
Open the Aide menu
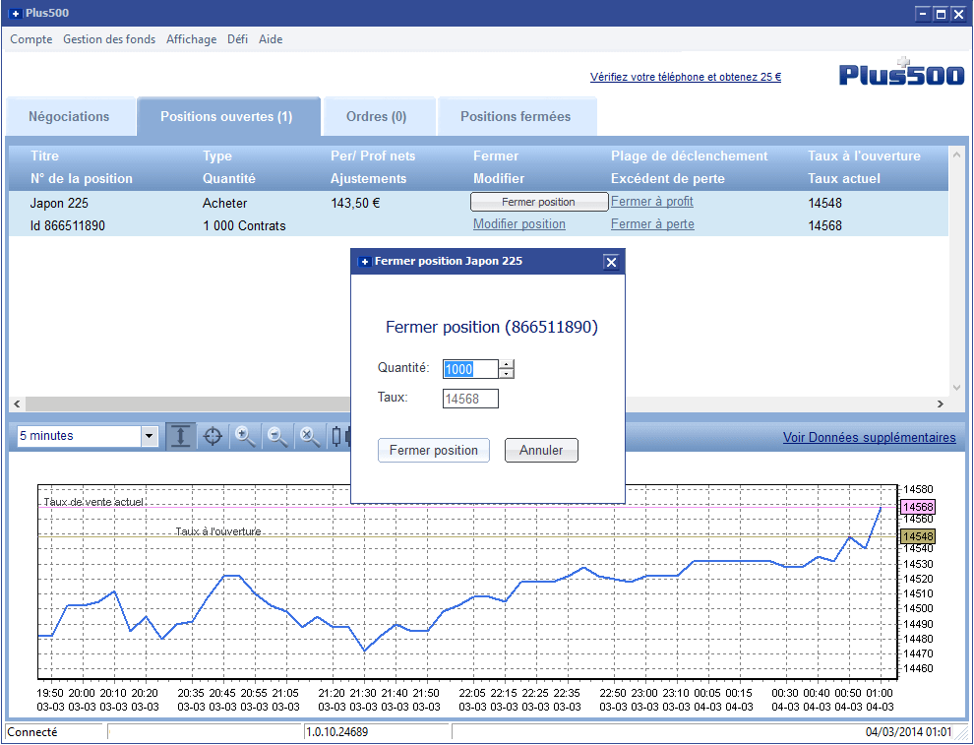tap(271, 39)
